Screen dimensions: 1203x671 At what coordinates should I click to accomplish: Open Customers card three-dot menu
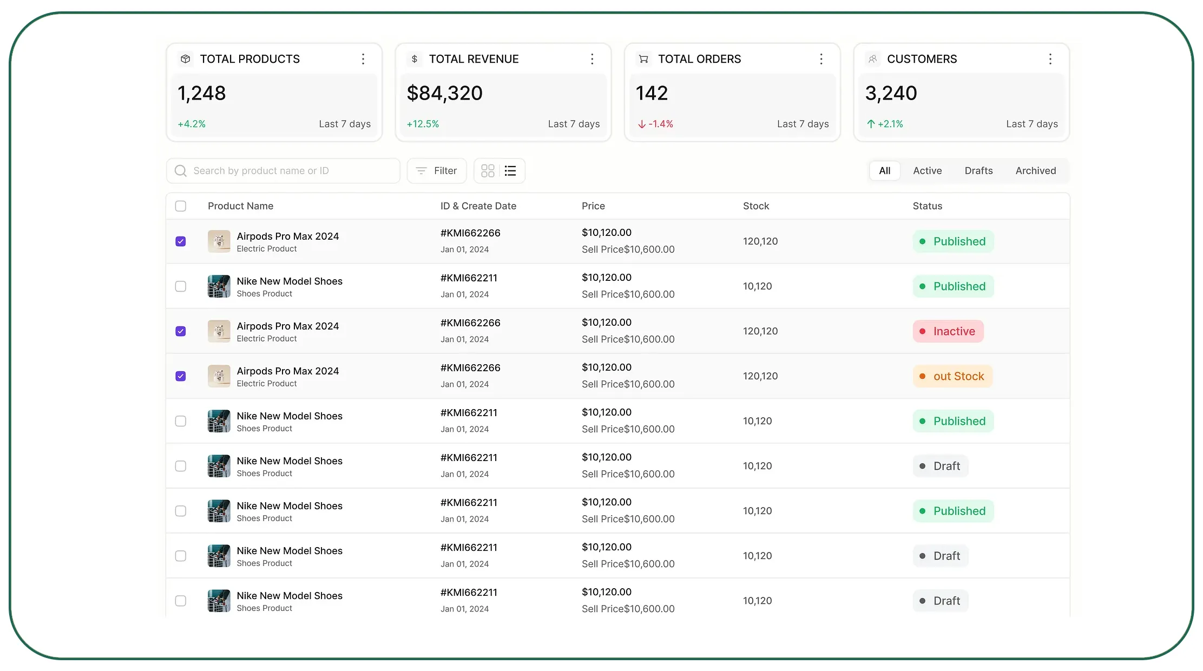[x=1050, y=59]
